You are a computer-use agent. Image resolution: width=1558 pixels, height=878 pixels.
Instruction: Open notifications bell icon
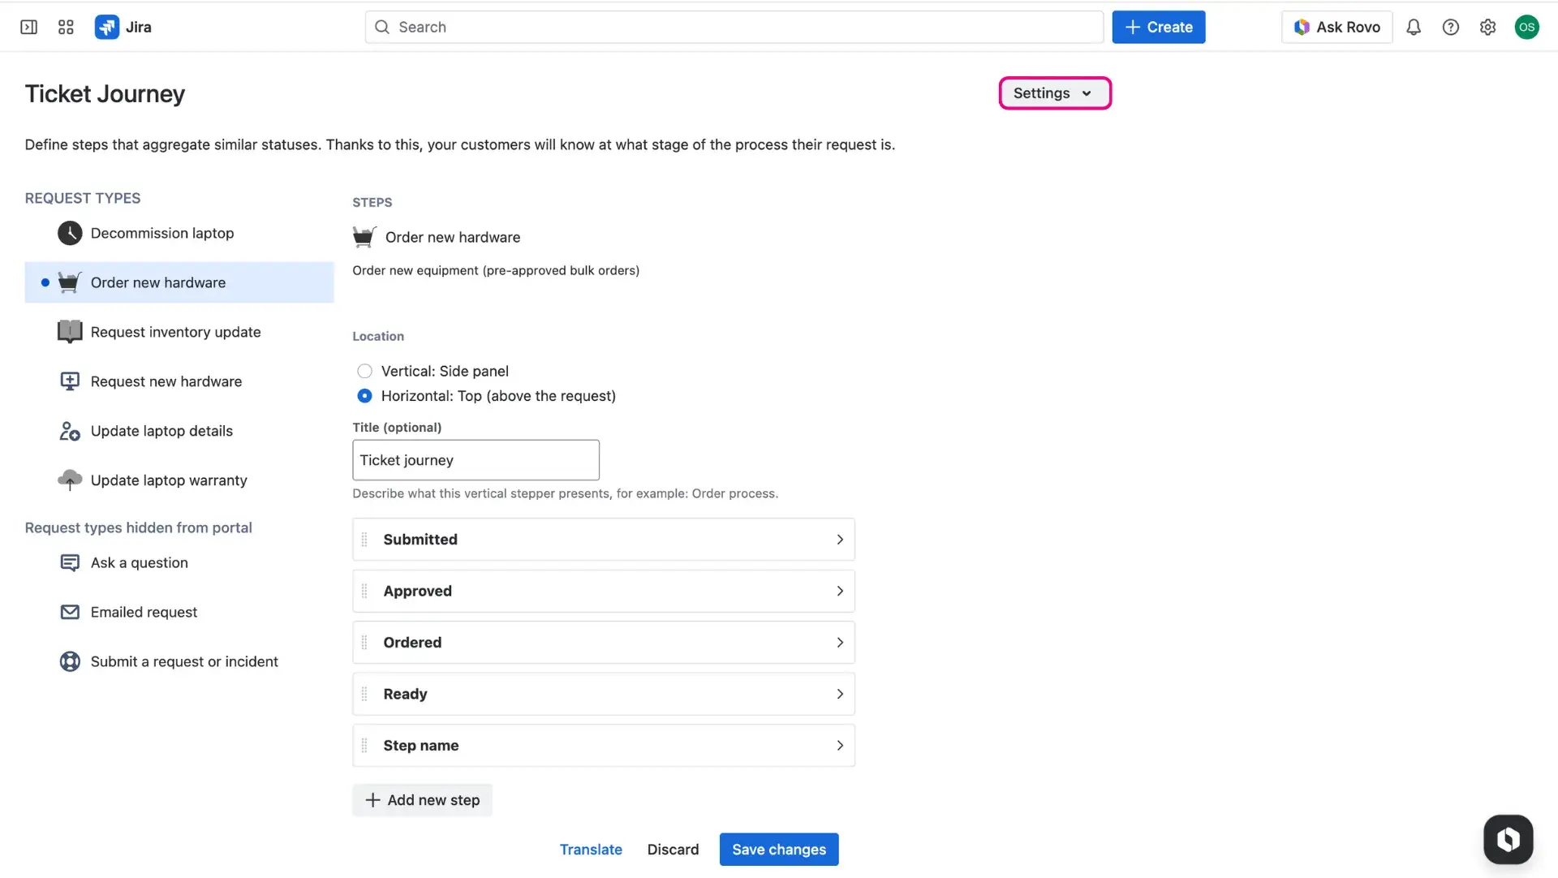point(1413,27)
